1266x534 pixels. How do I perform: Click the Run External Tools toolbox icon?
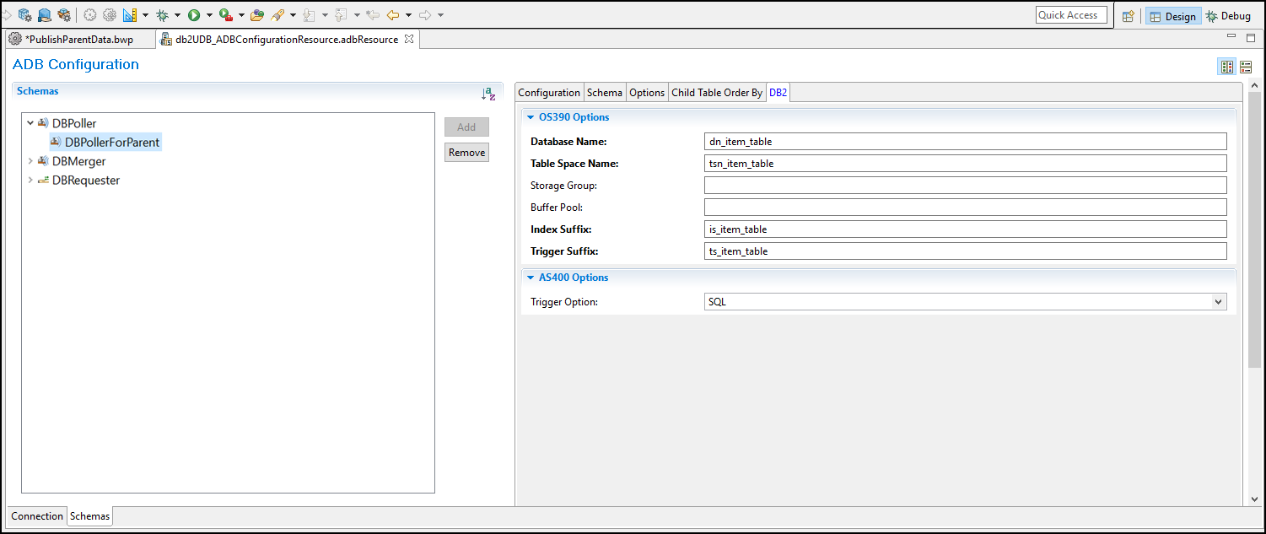pos(226,15)
